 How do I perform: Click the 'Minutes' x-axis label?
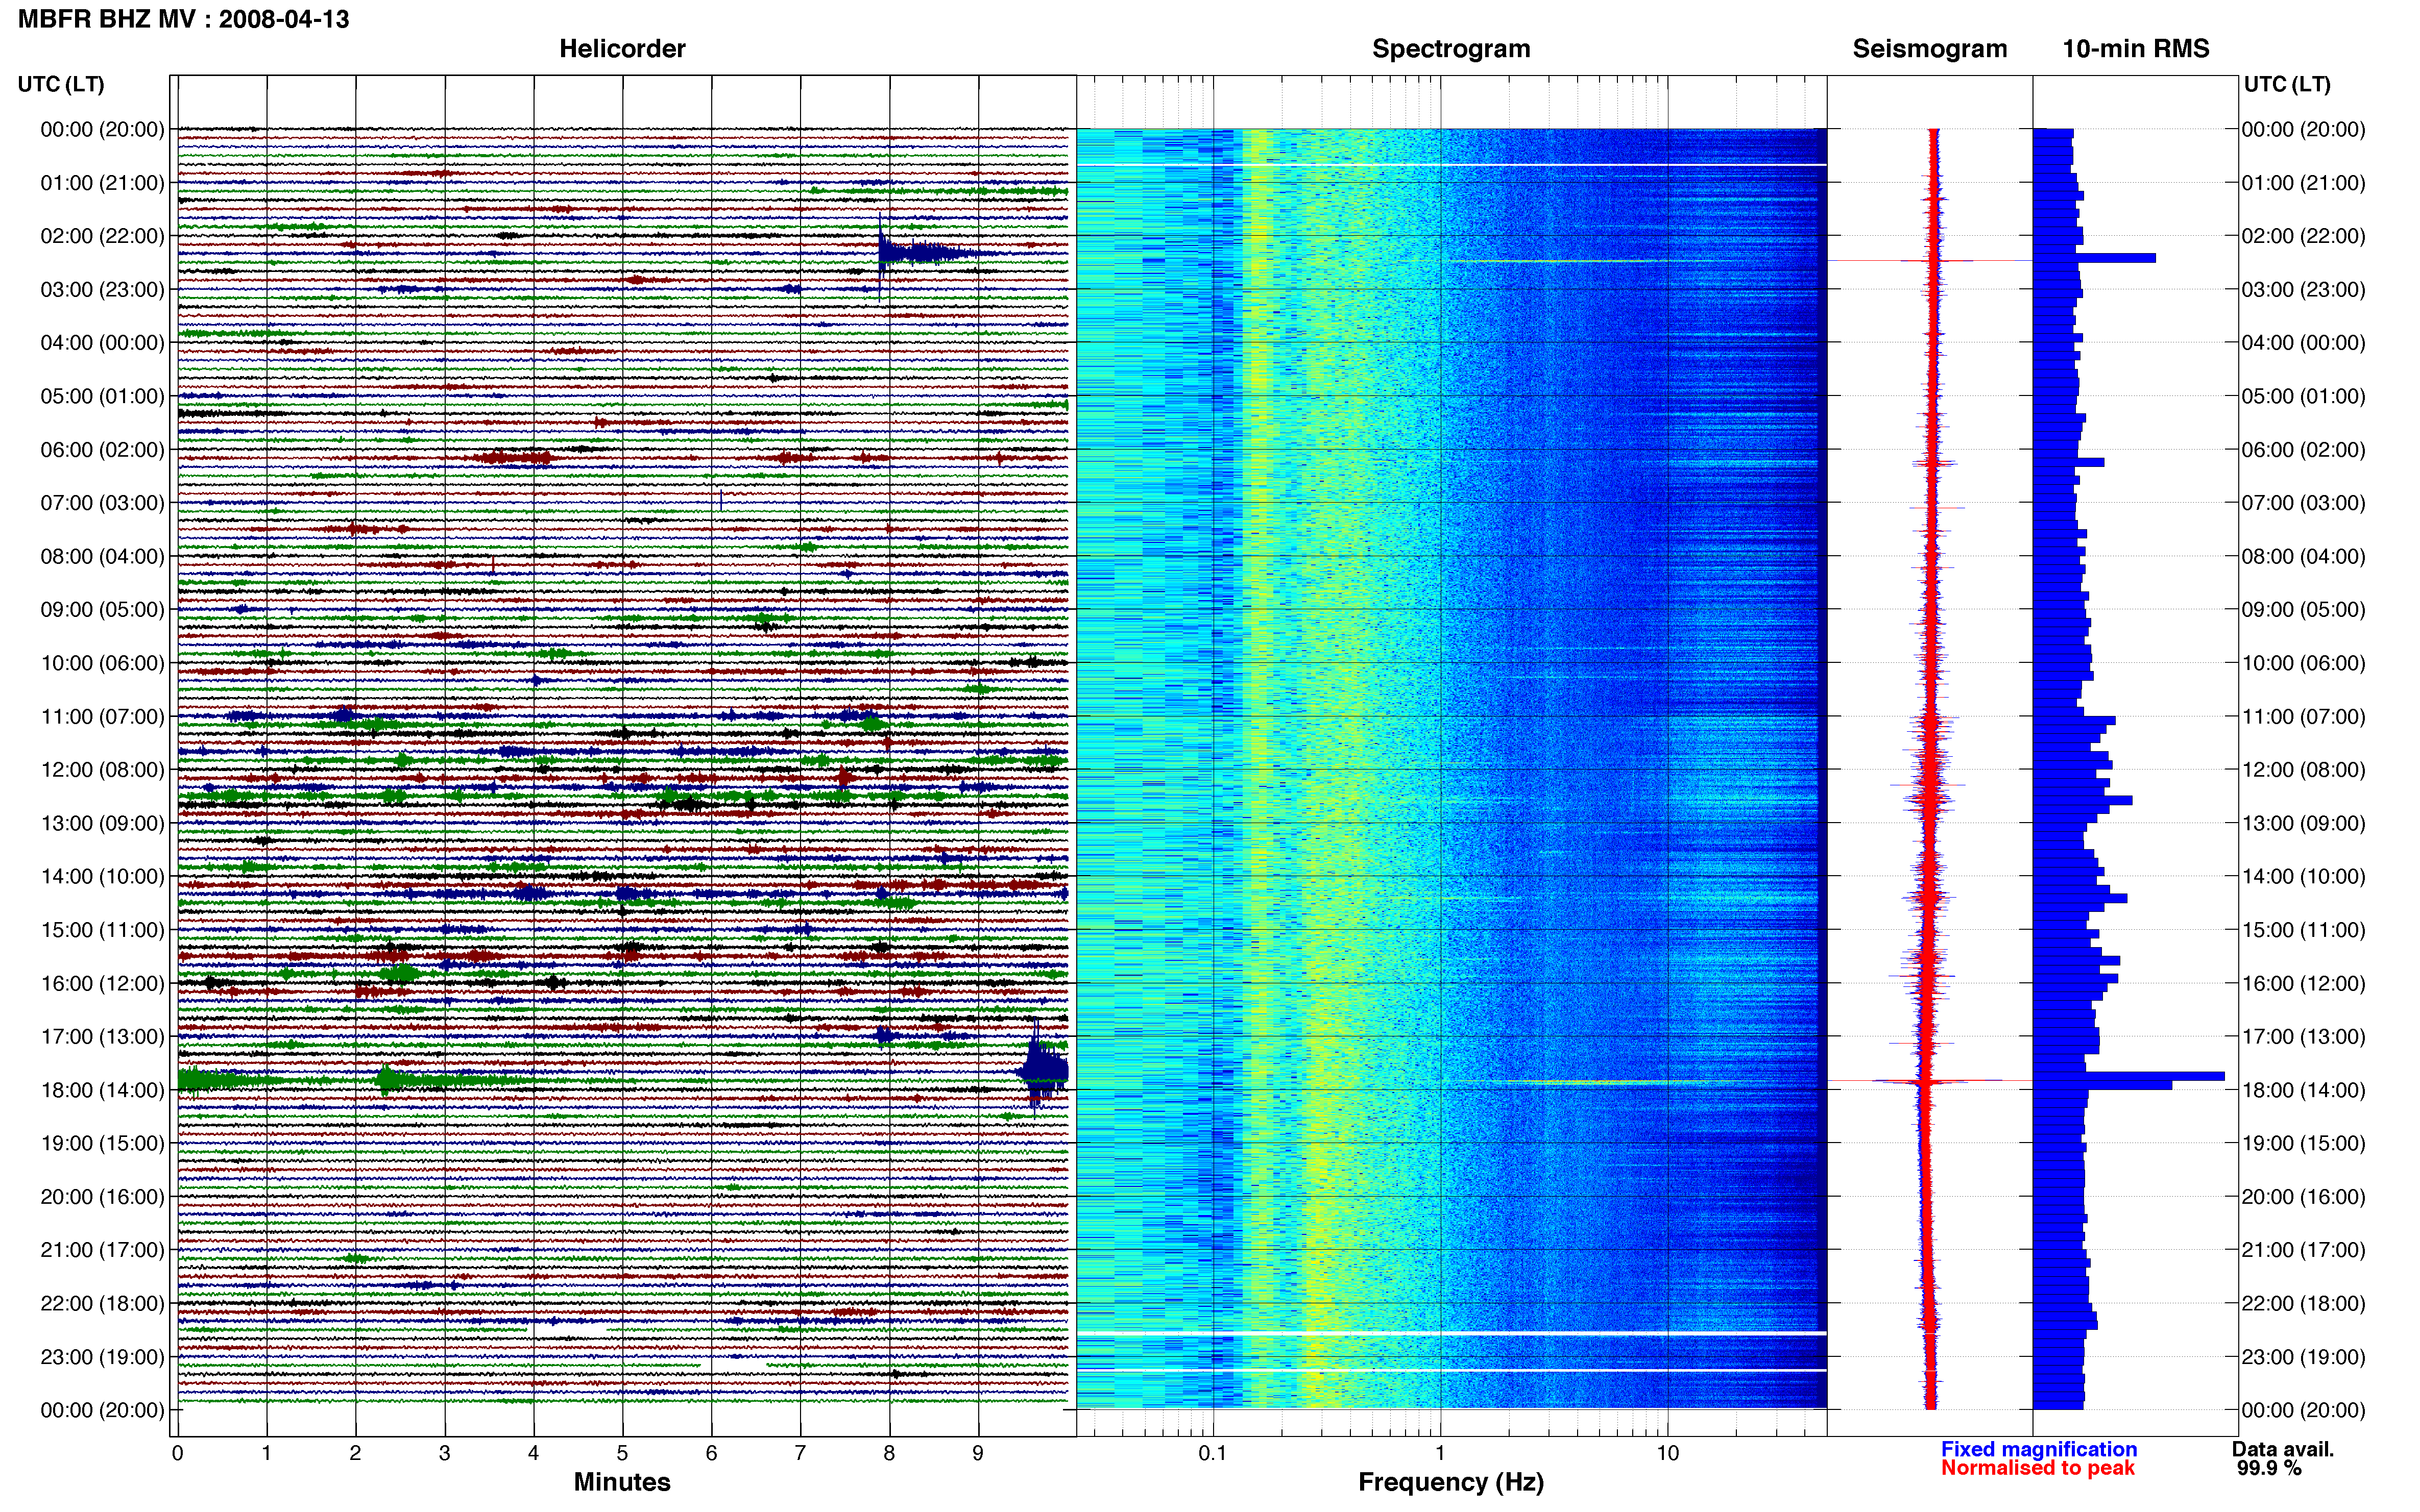(621, 1482)
